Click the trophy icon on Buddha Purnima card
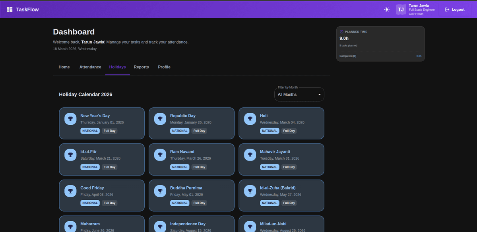Image resolution: width=477 pixels, height=232 pixels. click(x=160, y=191)
